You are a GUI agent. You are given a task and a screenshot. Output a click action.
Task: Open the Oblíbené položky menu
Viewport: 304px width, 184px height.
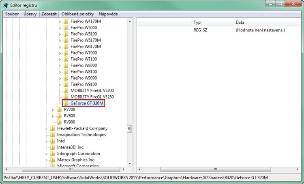click(x=77, y=14)
